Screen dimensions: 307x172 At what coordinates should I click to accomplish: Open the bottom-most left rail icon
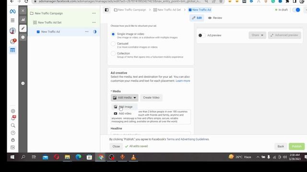point(13,148)
